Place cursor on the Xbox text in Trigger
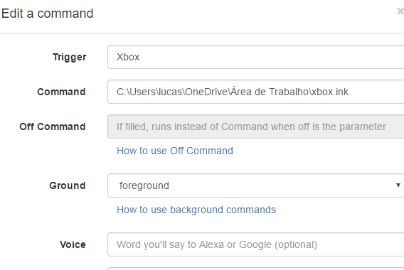This screenshot has width=404, height=270. [128, 57]
